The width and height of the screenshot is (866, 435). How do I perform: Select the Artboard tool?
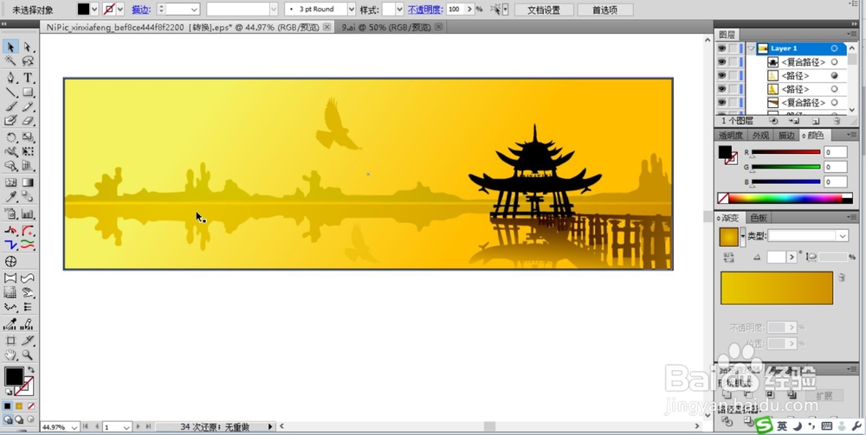tap(10, 341)
